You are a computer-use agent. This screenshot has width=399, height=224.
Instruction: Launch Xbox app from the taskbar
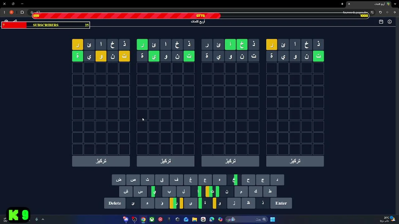pyautogui.click(x=152, y=219)
